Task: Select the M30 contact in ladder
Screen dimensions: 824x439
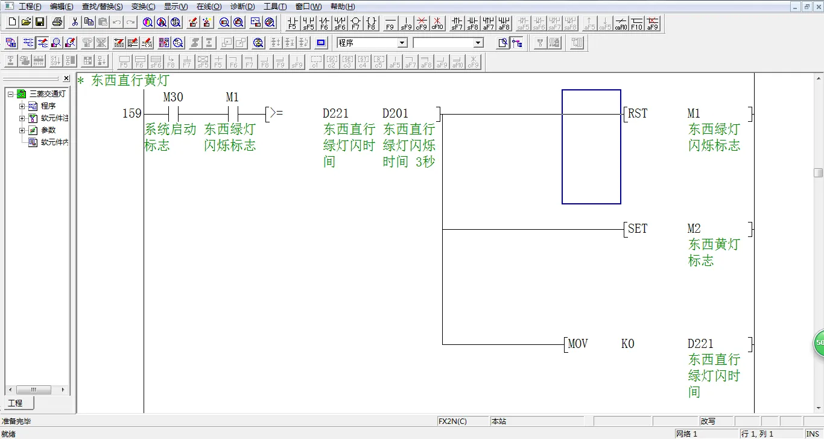Action: [173, 113]
